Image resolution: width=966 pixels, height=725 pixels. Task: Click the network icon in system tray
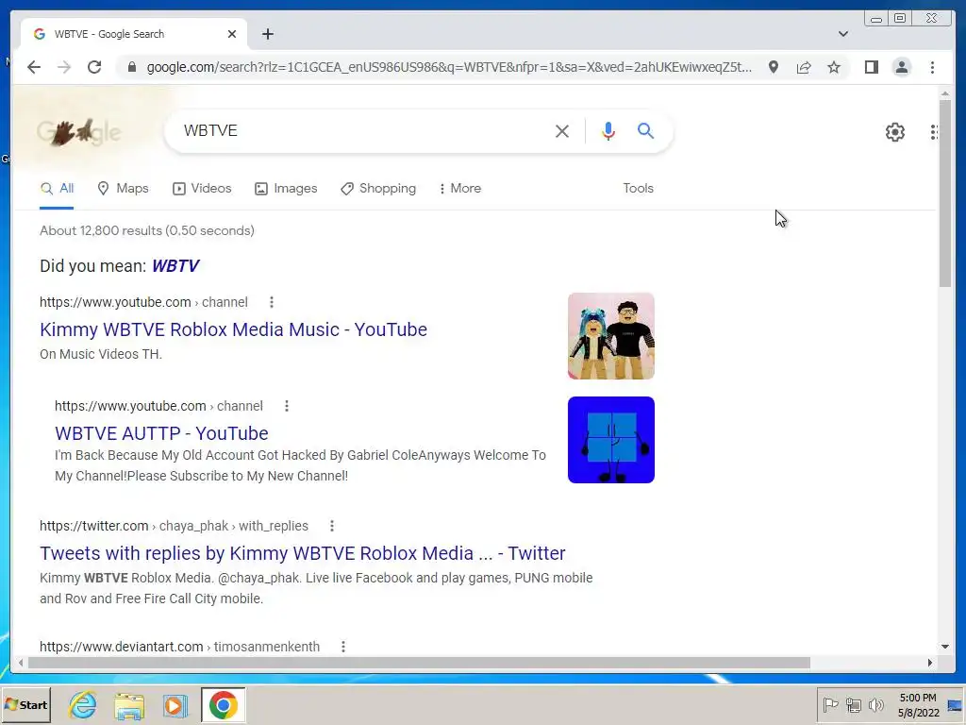853,704
